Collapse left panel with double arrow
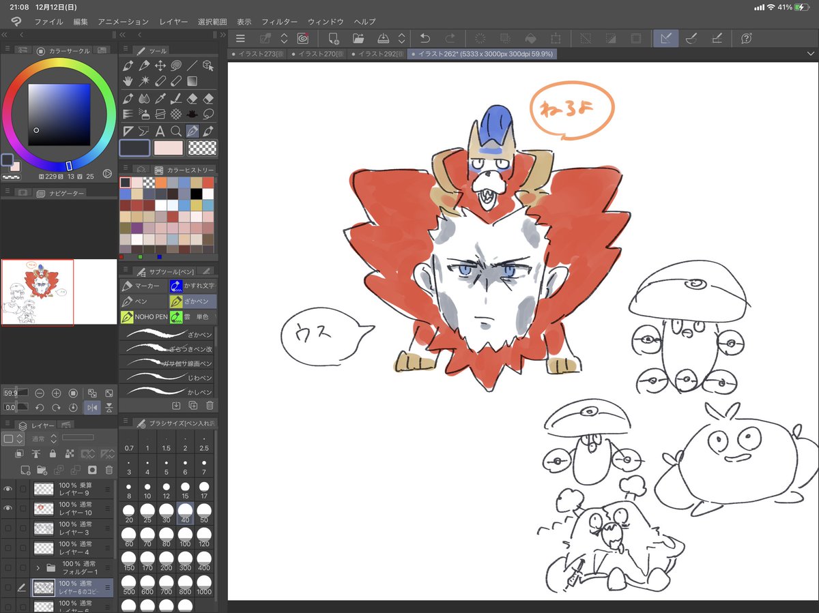This screenshot has height=613, width=819. click(x=5, y=34)
